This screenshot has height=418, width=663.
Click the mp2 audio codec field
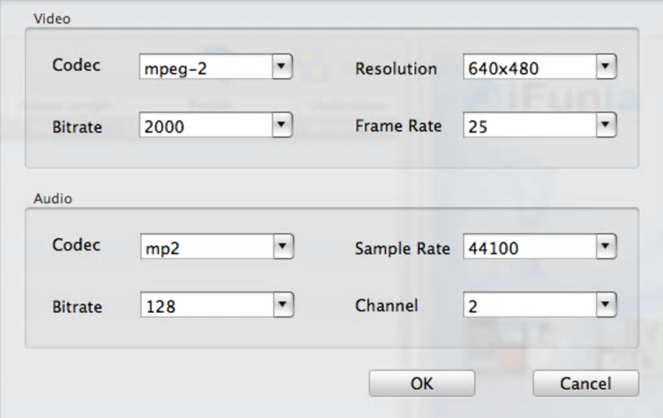tap(205, 248)
